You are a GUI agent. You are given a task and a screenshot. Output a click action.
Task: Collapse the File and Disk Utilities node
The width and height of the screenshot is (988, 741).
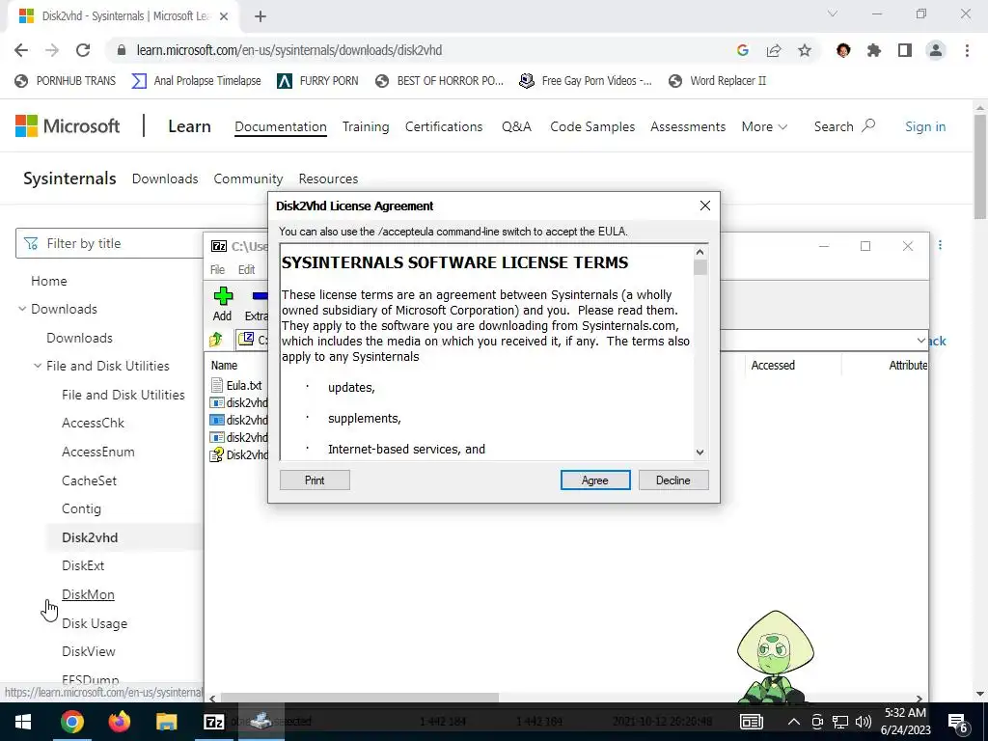coord(38,366)
